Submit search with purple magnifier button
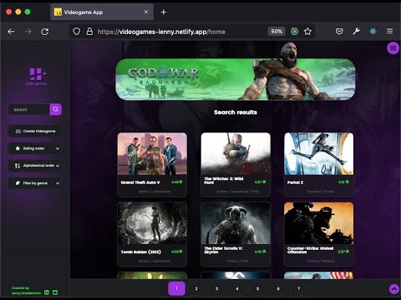Viewport: 401px width, 300px height. [56, 109]
